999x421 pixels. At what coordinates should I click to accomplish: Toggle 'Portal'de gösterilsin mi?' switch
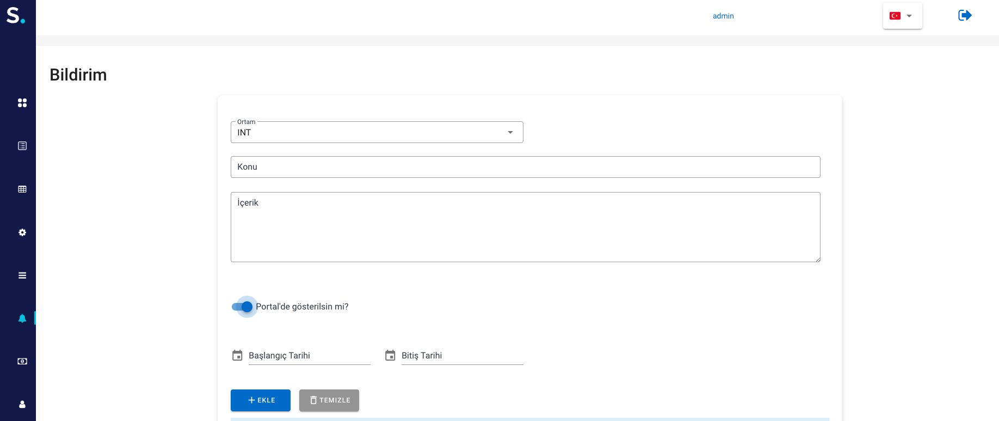(x=243, y=307)
